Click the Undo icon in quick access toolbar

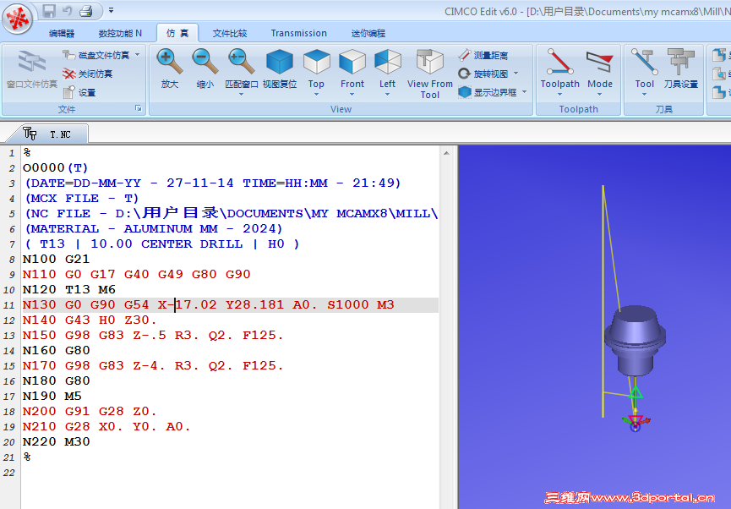click(67, 10)
